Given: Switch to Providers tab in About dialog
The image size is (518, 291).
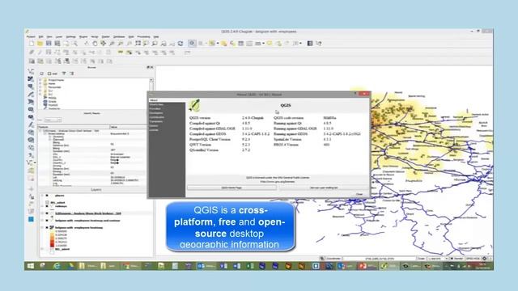Looking at the screenshot, I should click(155, 109).
